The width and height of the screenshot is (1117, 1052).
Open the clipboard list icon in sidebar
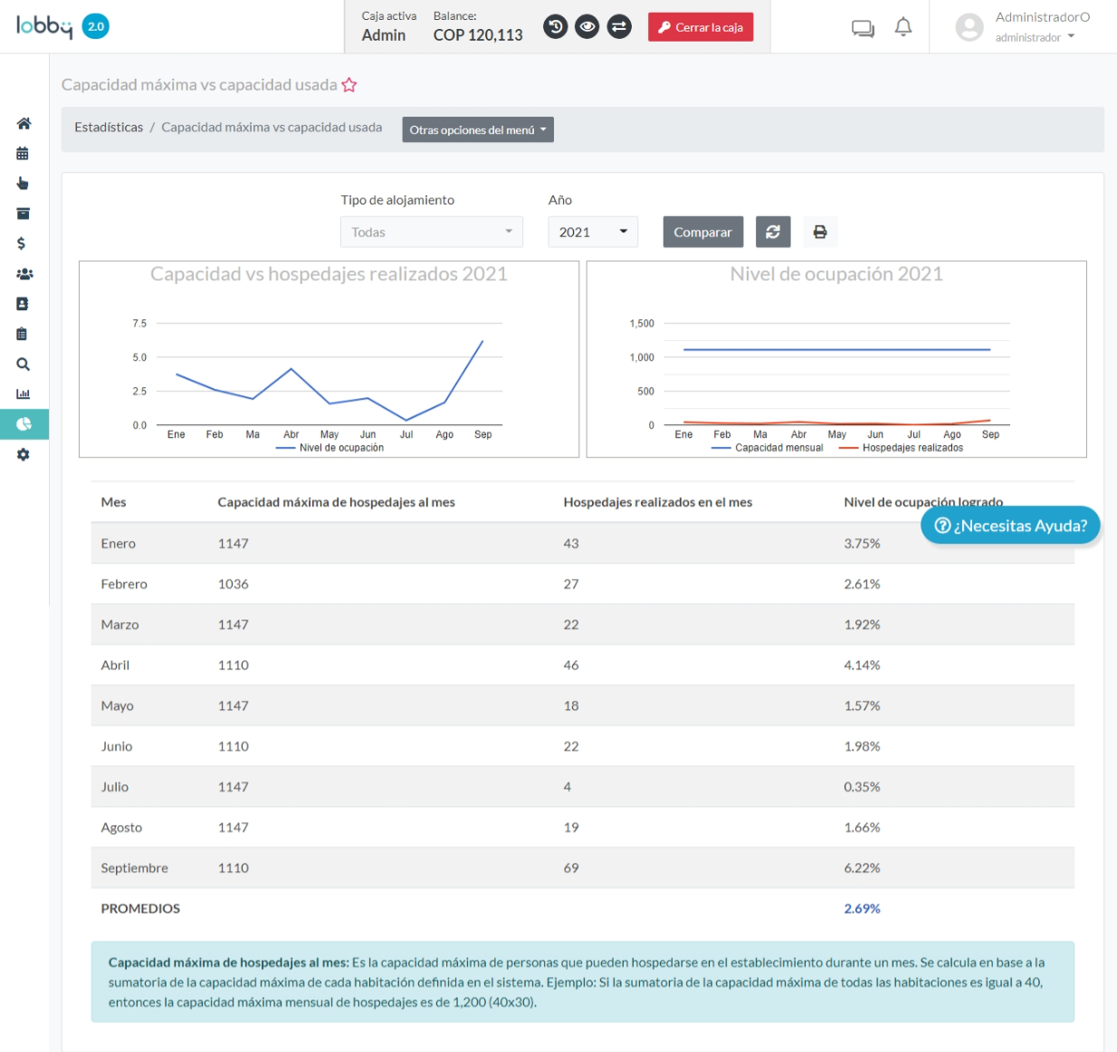[22, 334]
